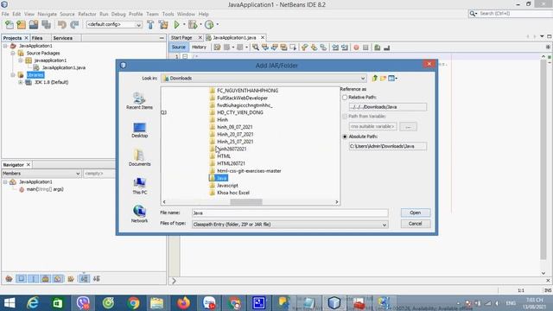The image size is (553, 311).
Task: Click the red Start Macro Recording icon
Action: click(x=356, y=48)
